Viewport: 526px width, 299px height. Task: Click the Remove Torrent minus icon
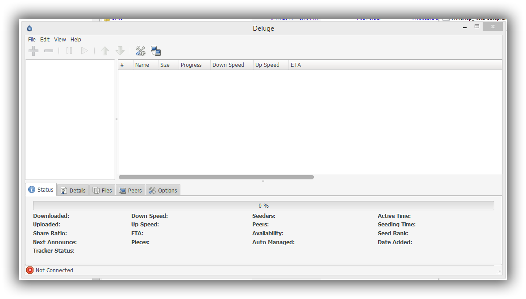(x=49, y=51)
